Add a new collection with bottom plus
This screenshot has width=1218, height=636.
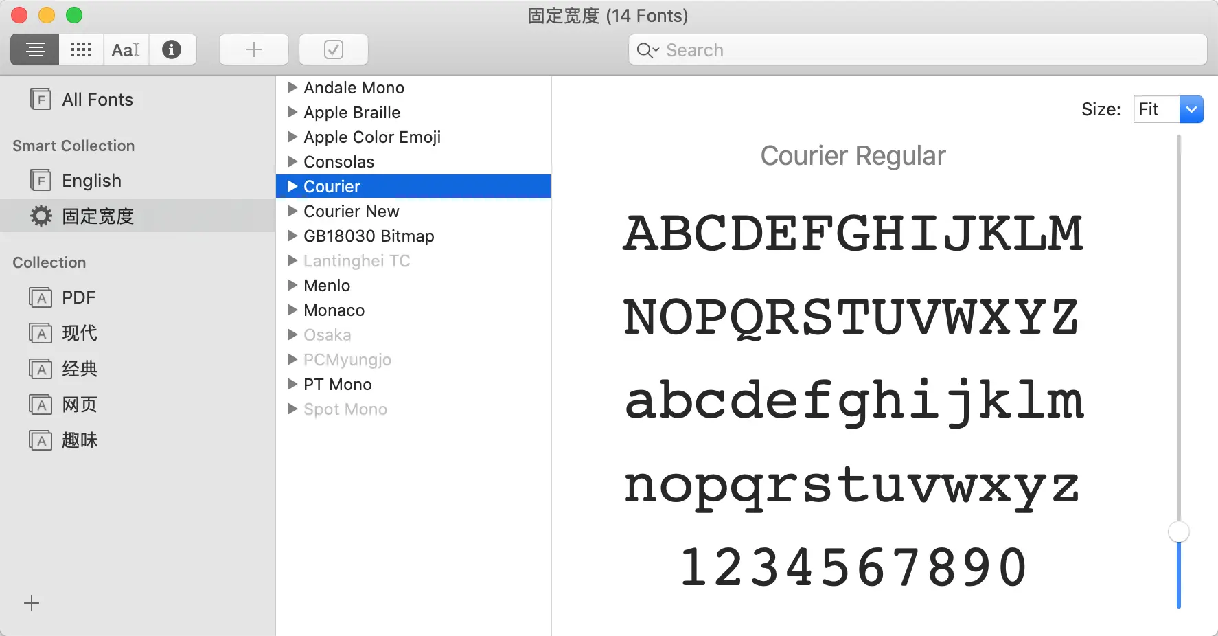[32, 603]
